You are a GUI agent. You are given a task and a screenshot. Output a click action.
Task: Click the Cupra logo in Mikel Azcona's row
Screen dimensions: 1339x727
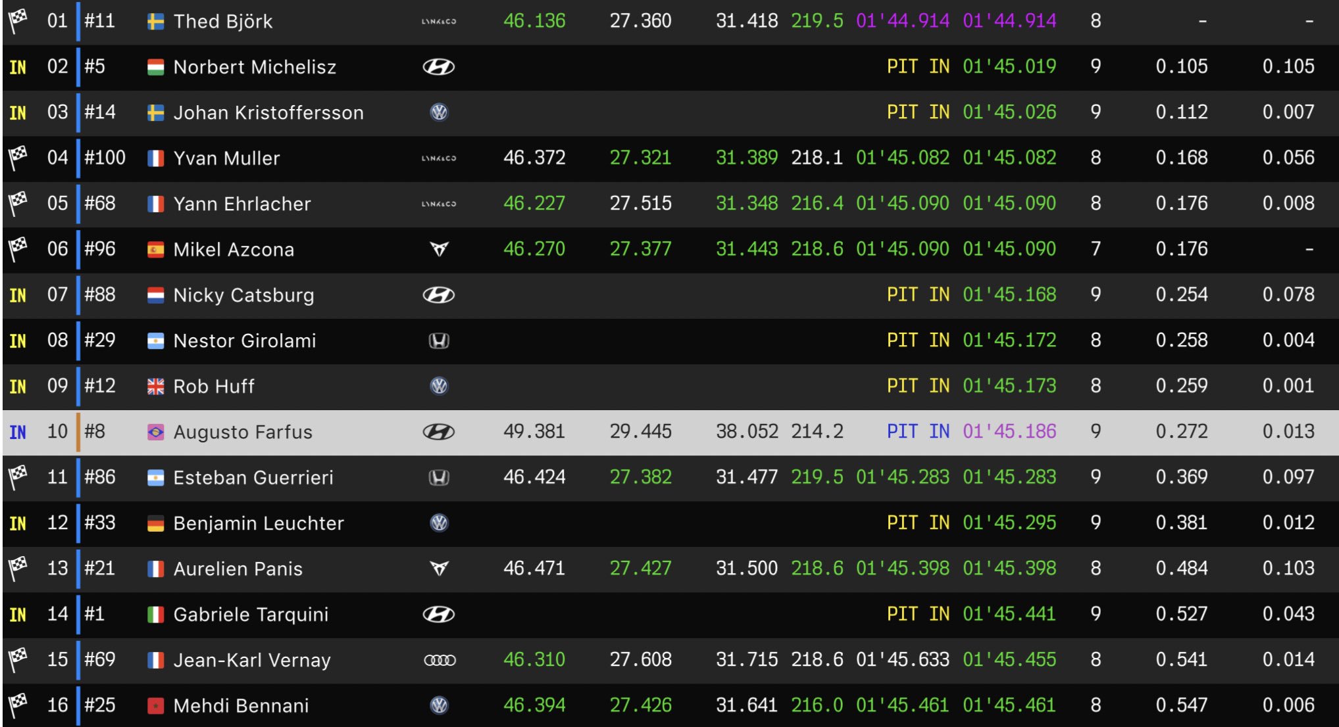coord(439,249)
